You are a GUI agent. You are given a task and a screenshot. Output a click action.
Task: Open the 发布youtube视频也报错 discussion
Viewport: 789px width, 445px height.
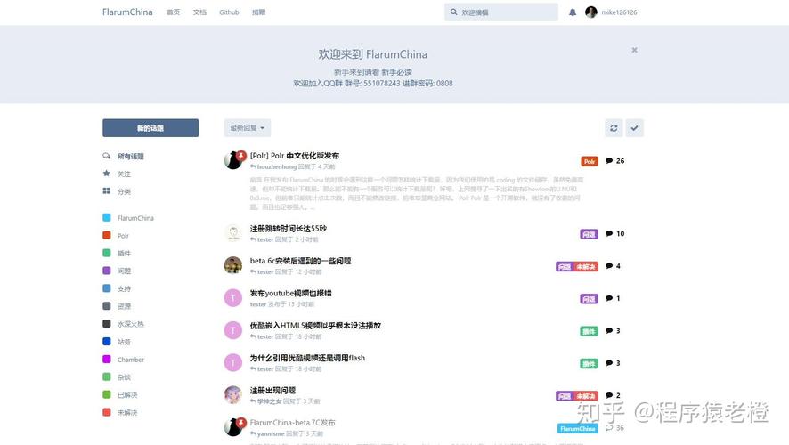[x=291, y=293]
